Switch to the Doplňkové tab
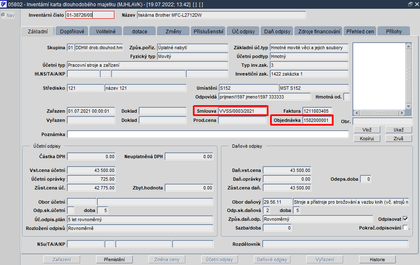The height and width of the screenshot is (265, 420). [72, 31]
